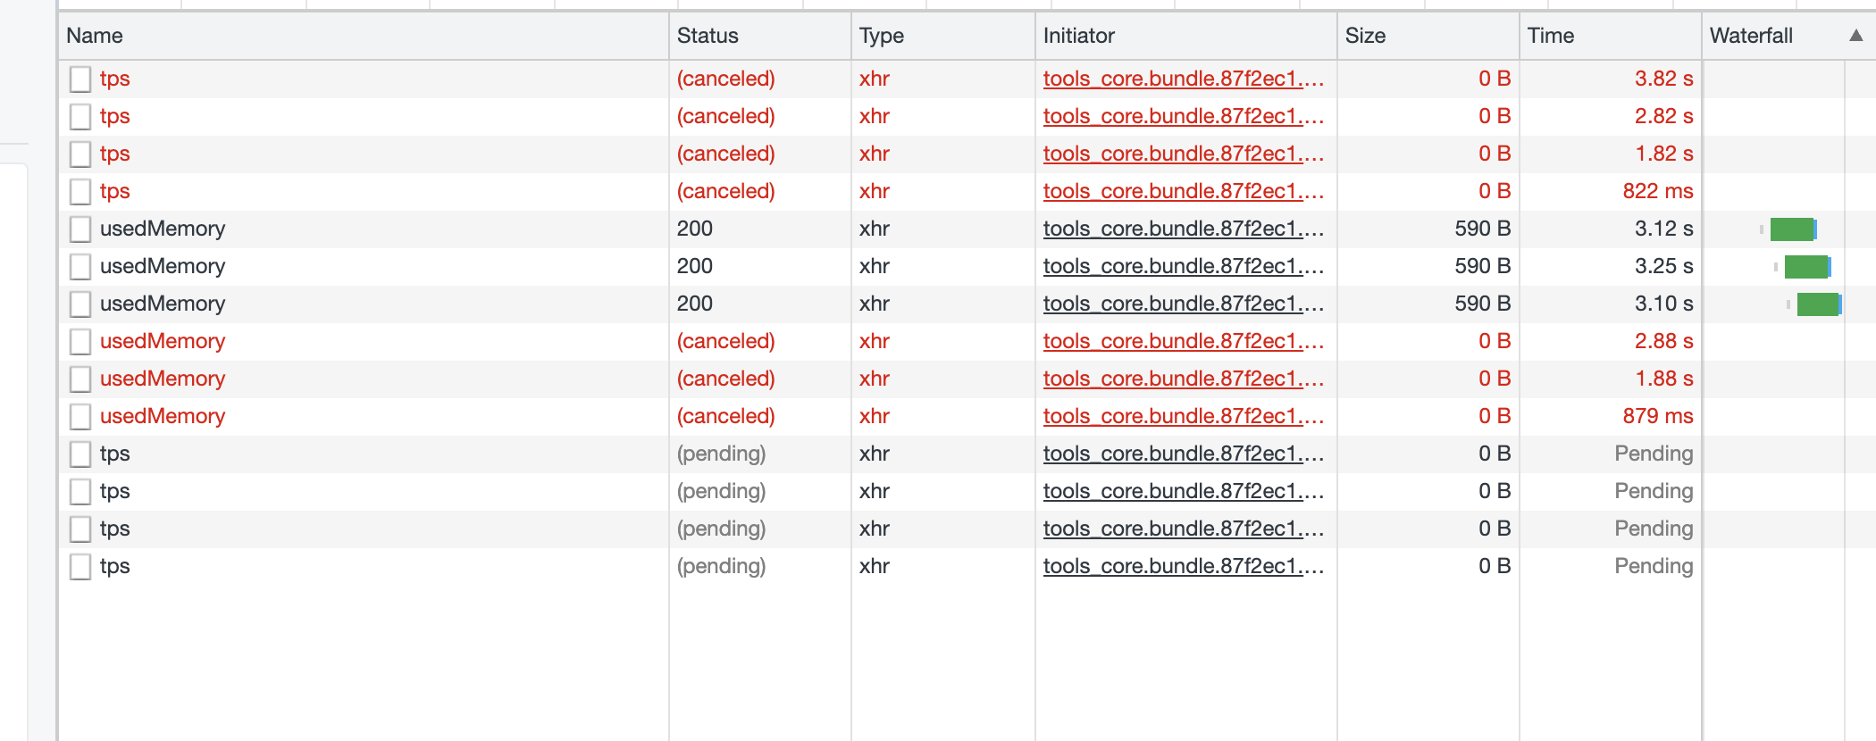Click the file icon of the 3.10 s usedMemory request
This screenshot has width=1876, height=741.
[x=80, y=304]
